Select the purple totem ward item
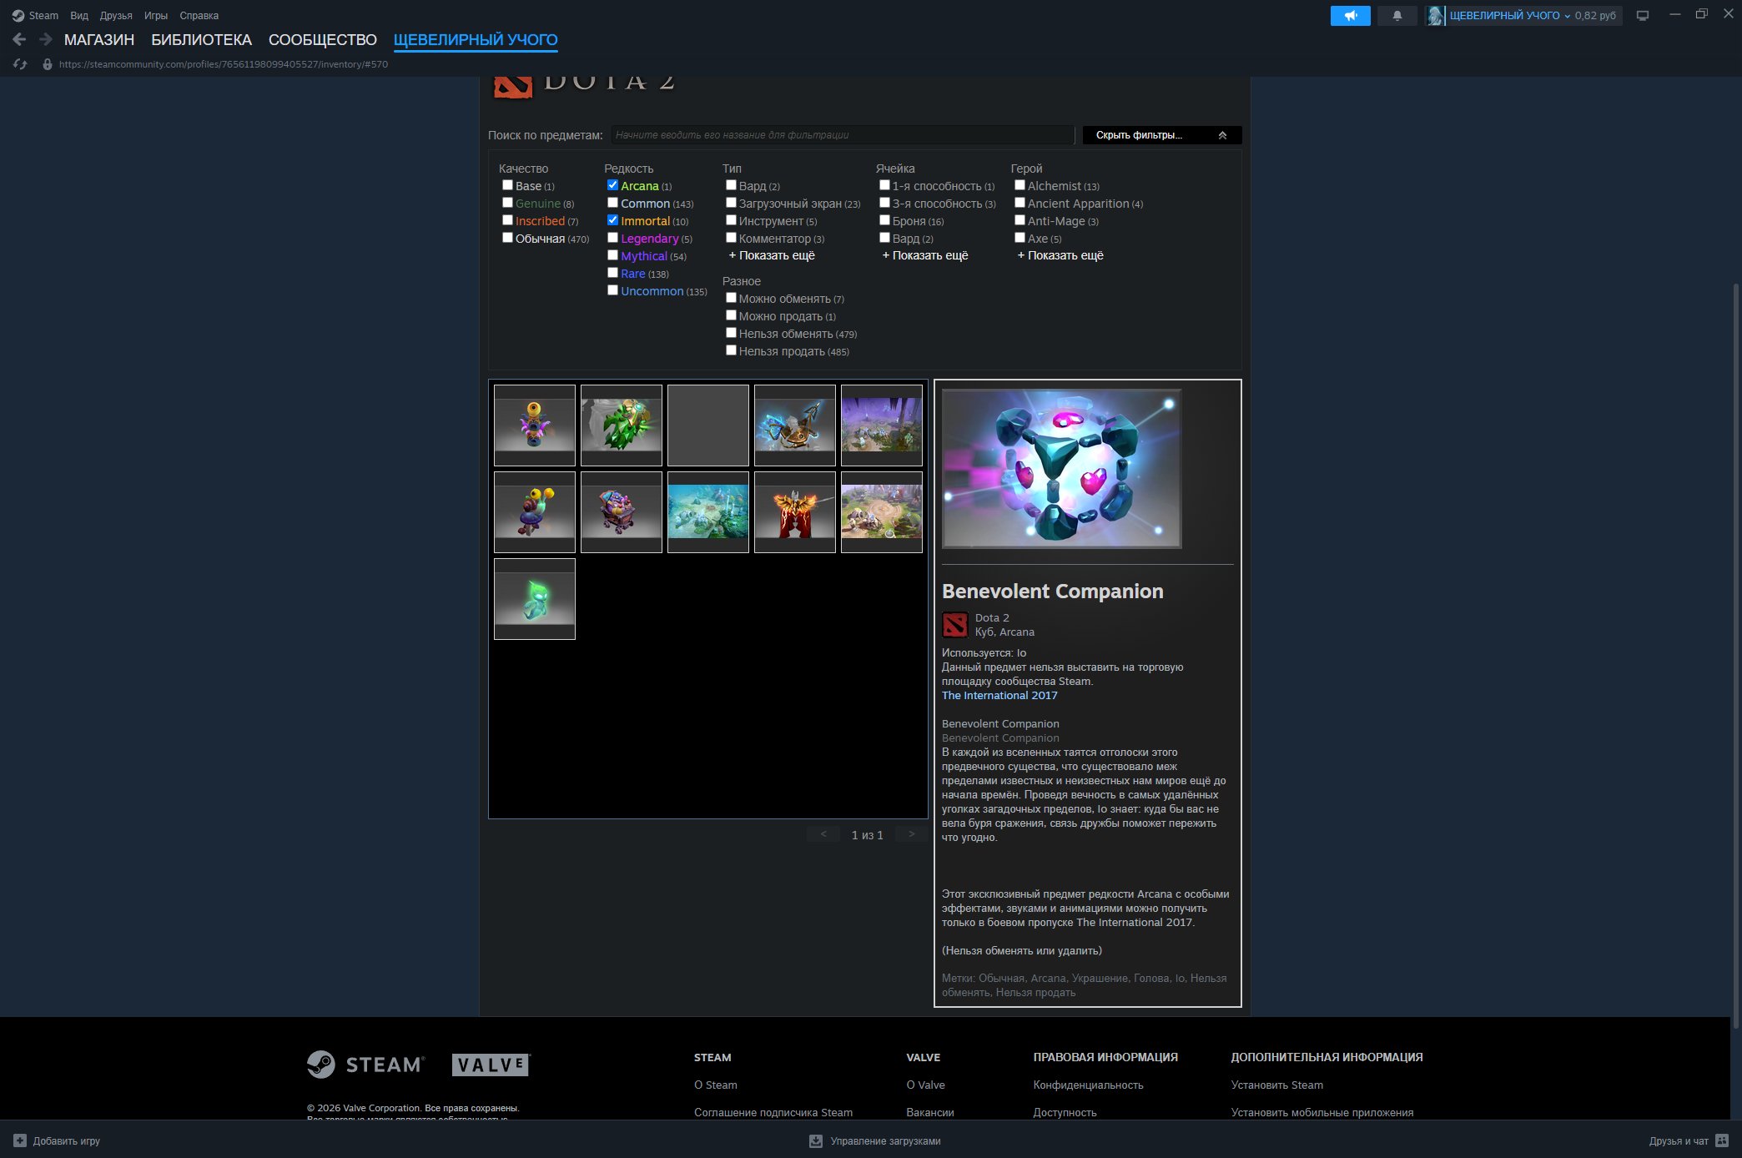Screen dimensions: 1742x1158 (535, 425)
